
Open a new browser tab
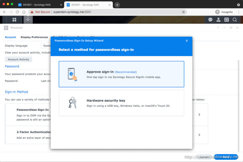(117, 5)
